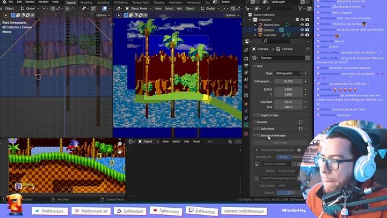Open Object menu in camera viewport header
The width and height of the screenshot is (387, 218).
click(x=189, y=8)
